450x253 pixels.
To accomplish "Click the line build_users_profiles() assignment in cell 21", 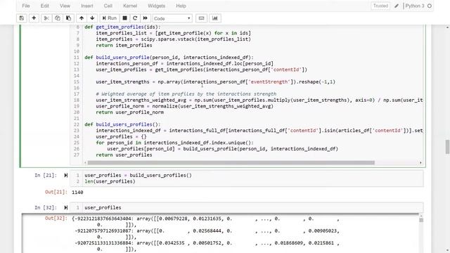I will click(138, 175).
